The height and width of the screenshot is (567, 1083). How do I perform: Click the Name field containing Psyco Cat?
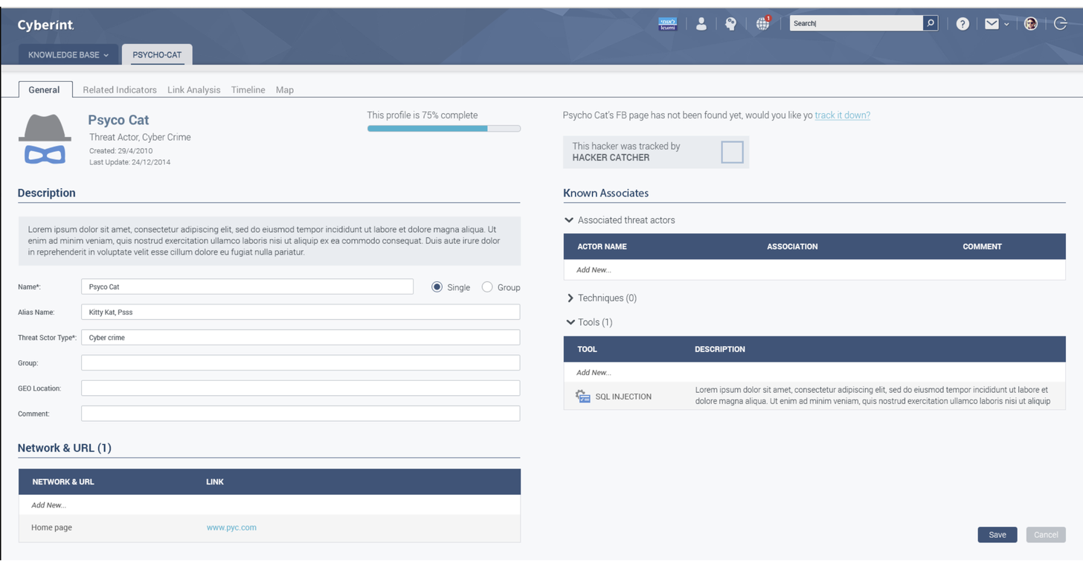(247, 287)
